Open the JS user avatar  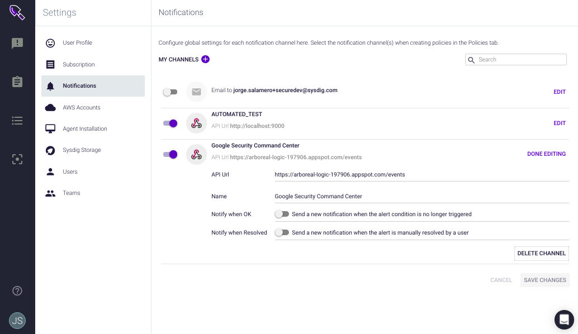click(17, 321)
